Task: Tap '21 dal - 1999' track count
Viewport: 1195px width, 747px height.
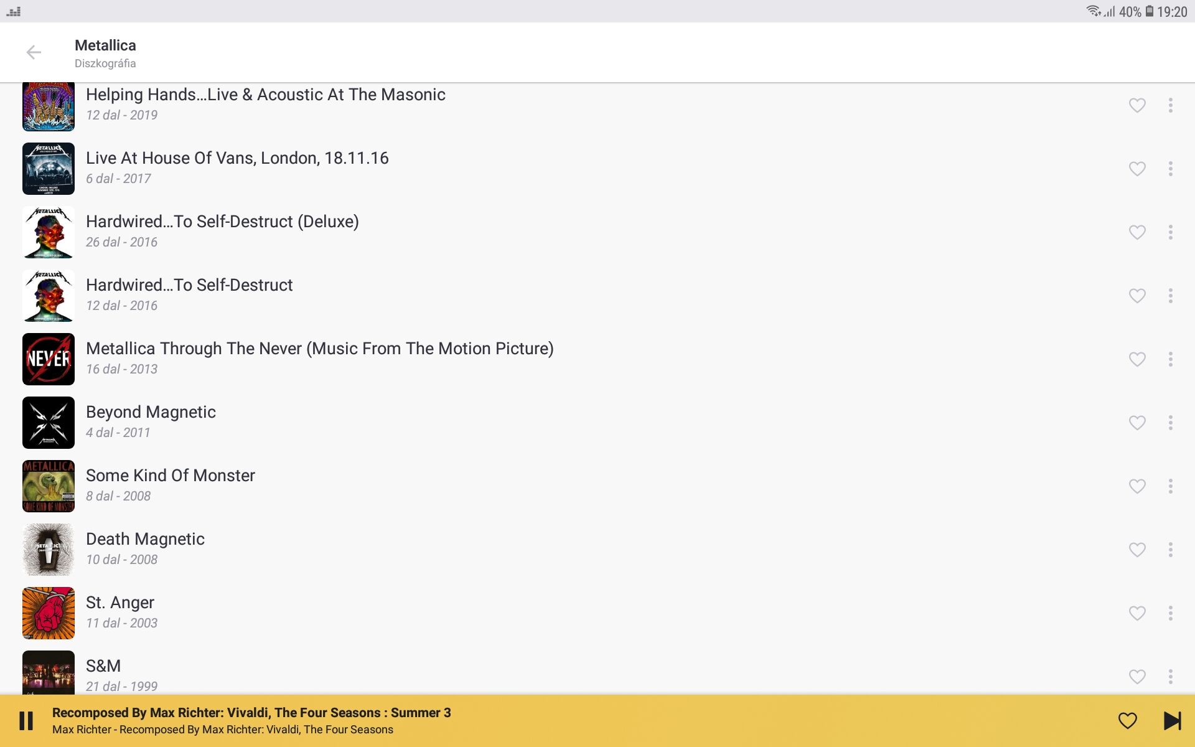Action: [121, 687]
